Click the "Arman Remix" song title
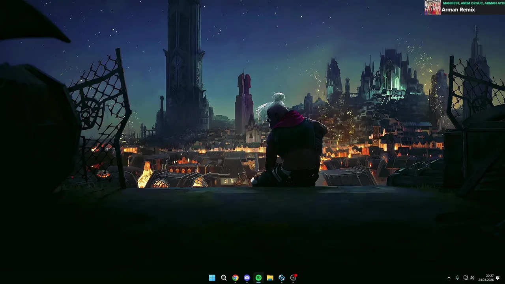Screen dimensions: 505x284 pos(458,9)
